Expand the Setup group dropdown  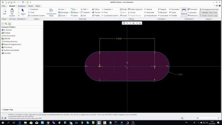tap(5, 19)
